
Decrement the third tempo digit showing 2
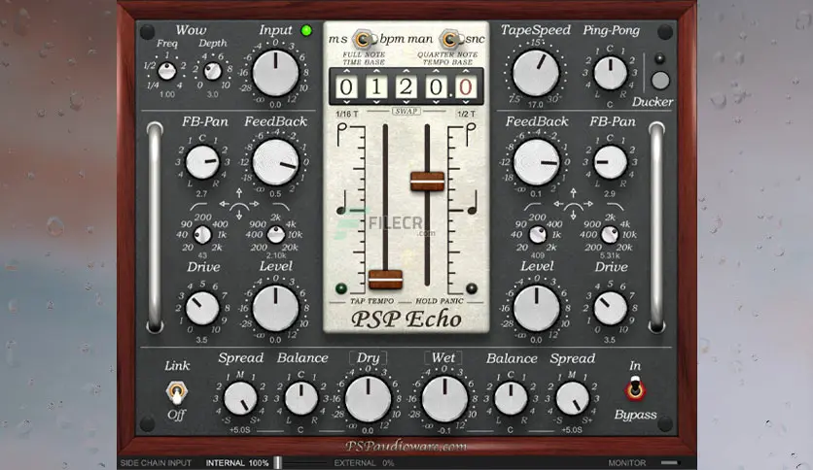pos(406,102)
